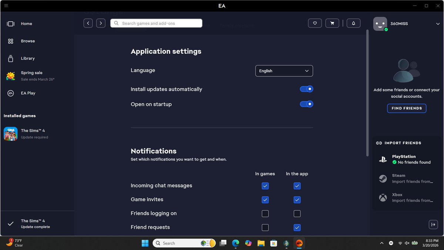
Task: Click the FIND FRIENDS button
Action: click(407, 108)
